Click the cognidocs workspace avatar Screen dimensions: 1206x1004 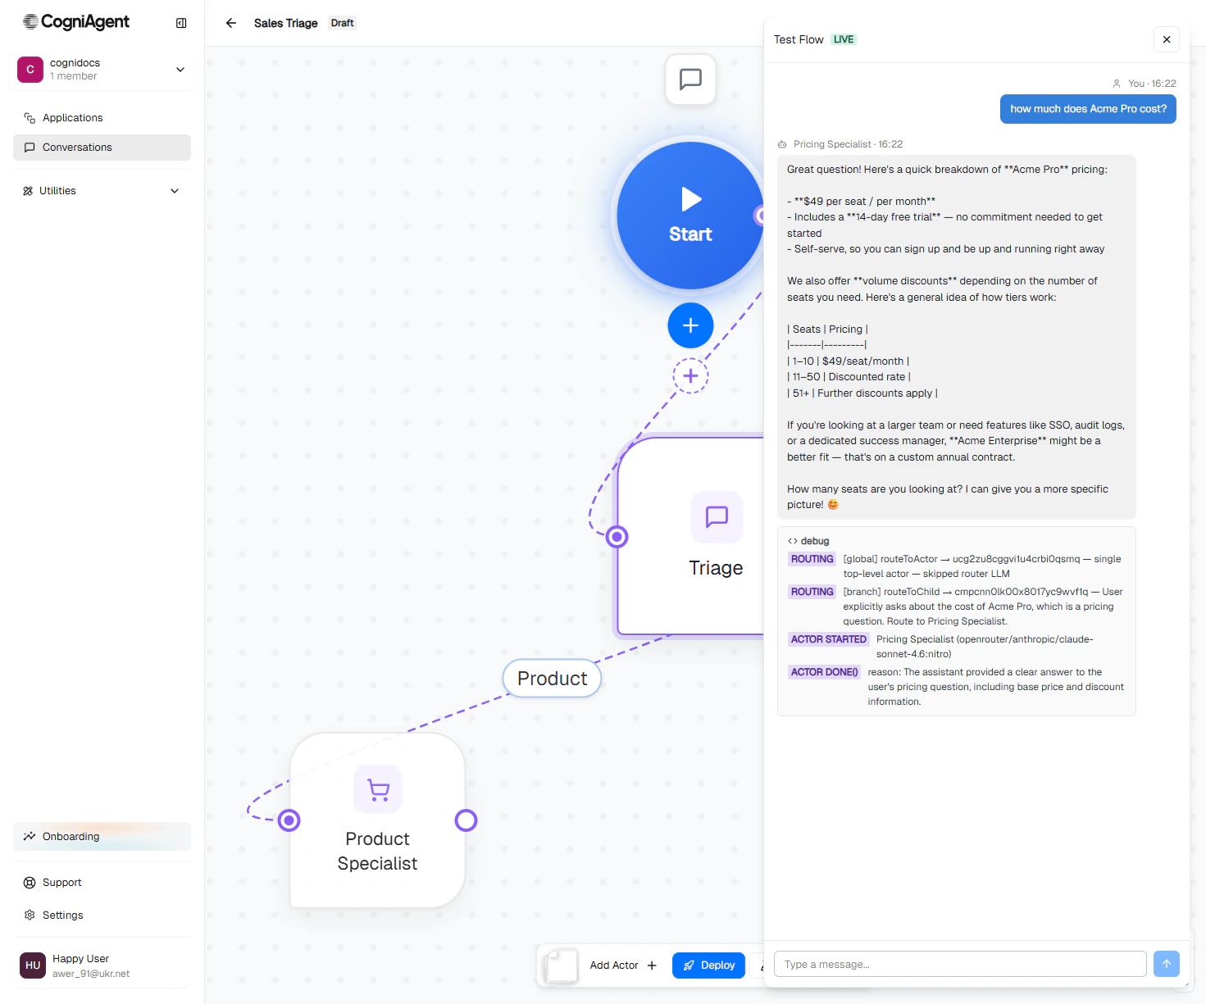pyautogui.click(x=30, y=70)
